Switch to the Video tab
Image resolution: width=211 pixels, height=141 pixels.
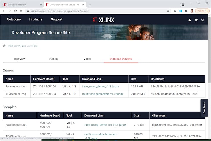pyautogui.click(x=87, y=59)
